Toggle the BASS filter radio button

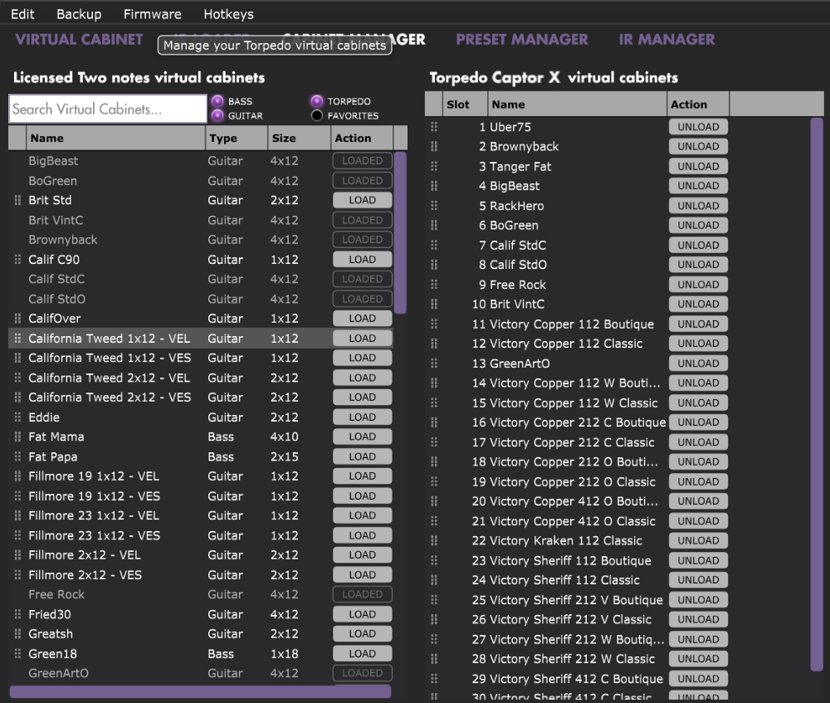pyautogui.click(x=218, y=101)
